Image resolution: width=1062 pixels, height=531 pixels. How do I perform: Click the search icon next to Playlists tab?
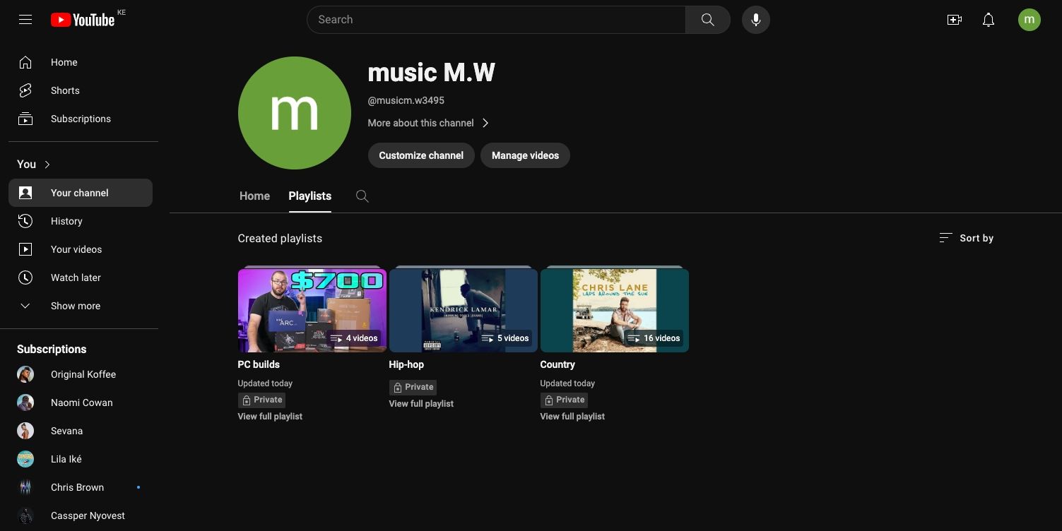click(x=362, y=196)
